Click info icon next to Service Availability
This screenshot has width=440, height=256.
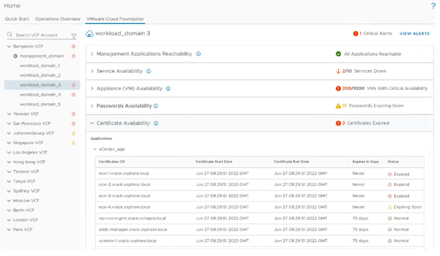[x=148, y=71]
